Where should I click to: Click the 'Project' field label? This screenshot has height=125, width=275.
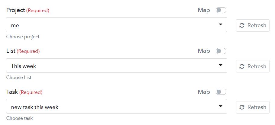point(15,10)
